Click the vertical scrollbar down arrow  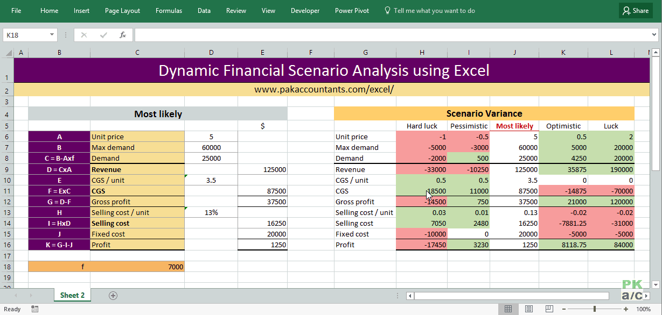click(x=656, y=284)
